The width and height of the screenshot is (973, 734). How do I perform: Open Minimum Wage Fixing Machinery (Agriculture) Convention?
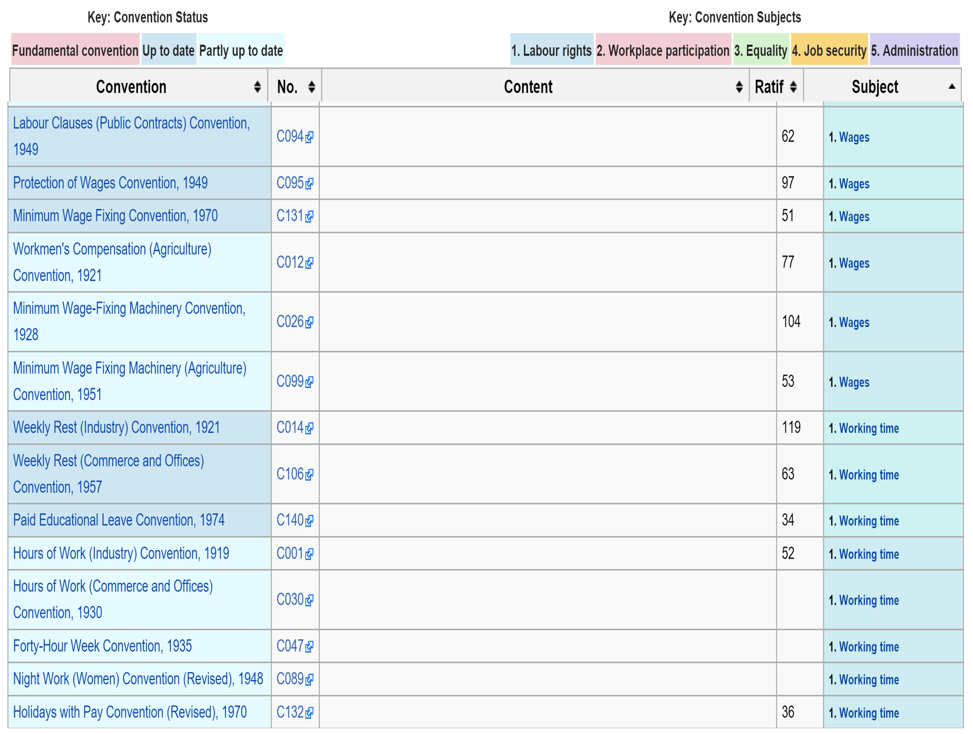(129, 381)
